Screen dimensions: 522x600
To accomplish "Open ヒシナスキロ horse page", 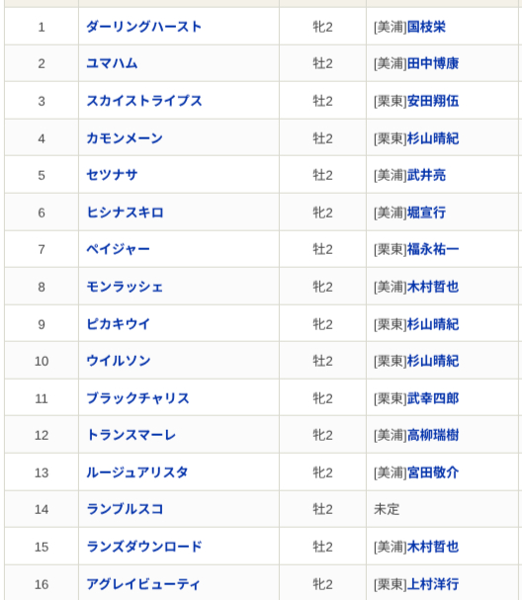I will 125,213.
